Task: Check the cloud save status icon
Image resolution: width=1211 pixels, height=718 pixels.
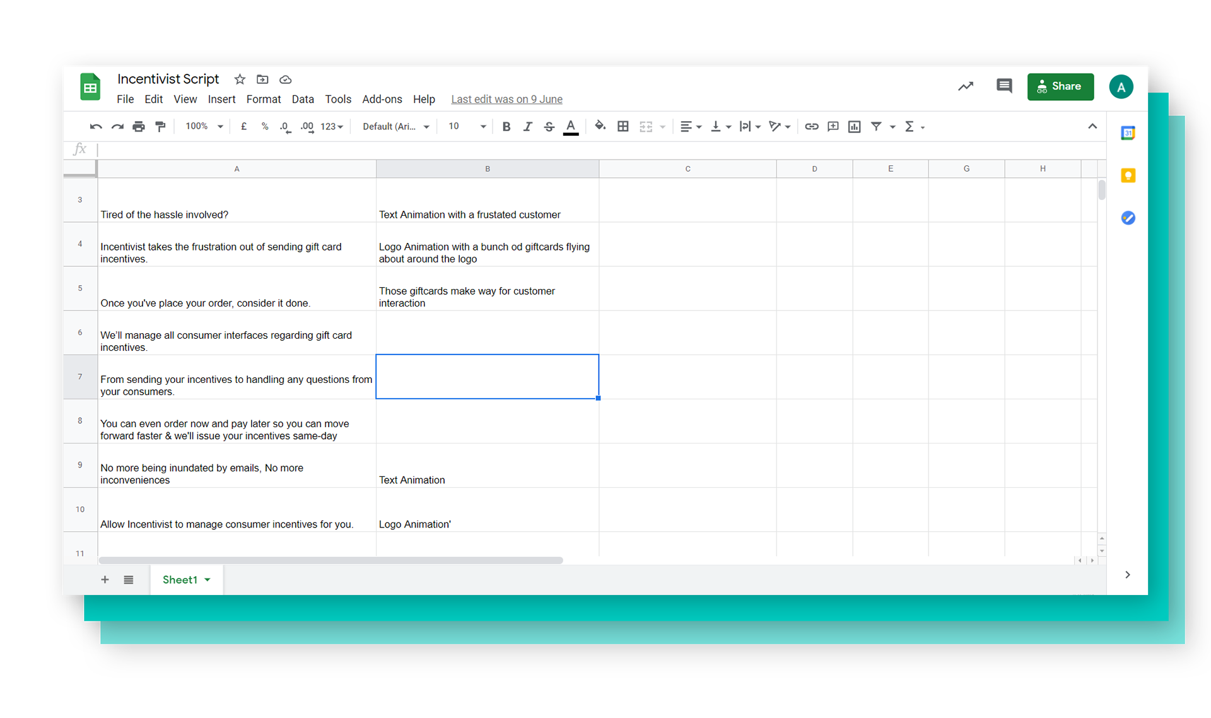Action: [285, 79]
